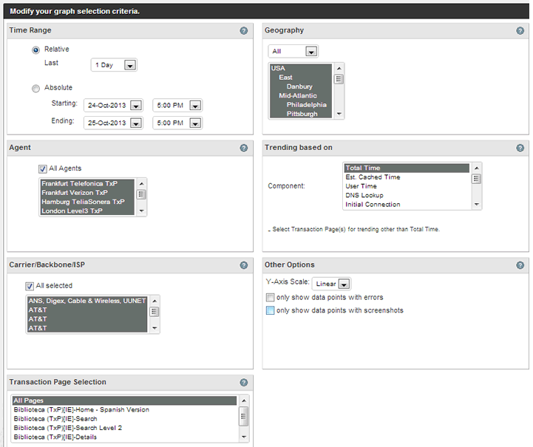Select Initial Connection component
The width and height of the screenshot is (533, 447).
click(407, 205)
